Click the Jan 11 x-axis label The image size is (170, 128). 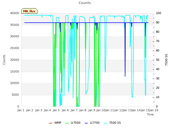point(109,110)
